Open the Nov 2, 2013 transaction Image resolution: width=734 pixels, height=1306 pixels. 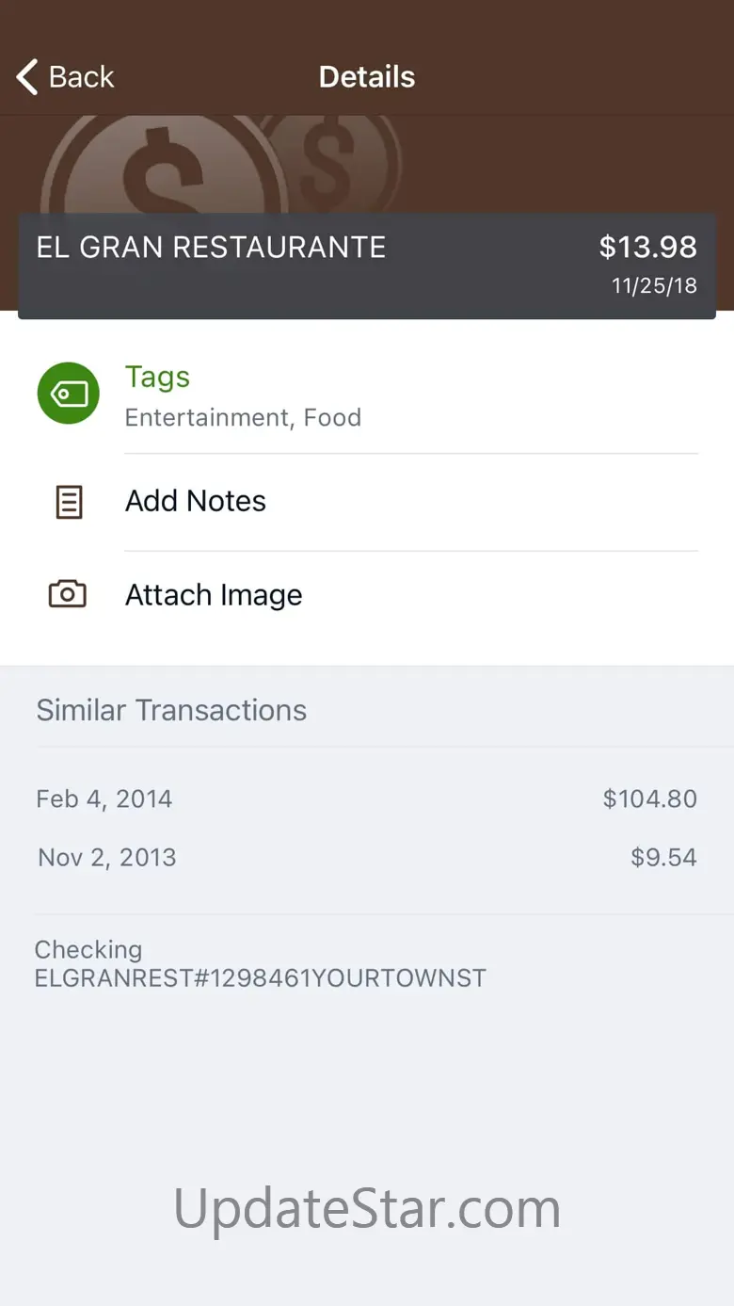tap(107, 858)
